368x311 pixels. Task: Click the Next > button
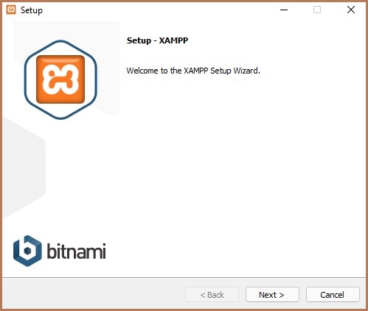[x=272, y=295]
